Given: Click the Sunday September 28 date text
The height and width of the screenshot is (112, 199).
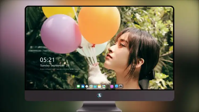Looking at the screenshot, I should pyautogui.click(x=55, y=65).
